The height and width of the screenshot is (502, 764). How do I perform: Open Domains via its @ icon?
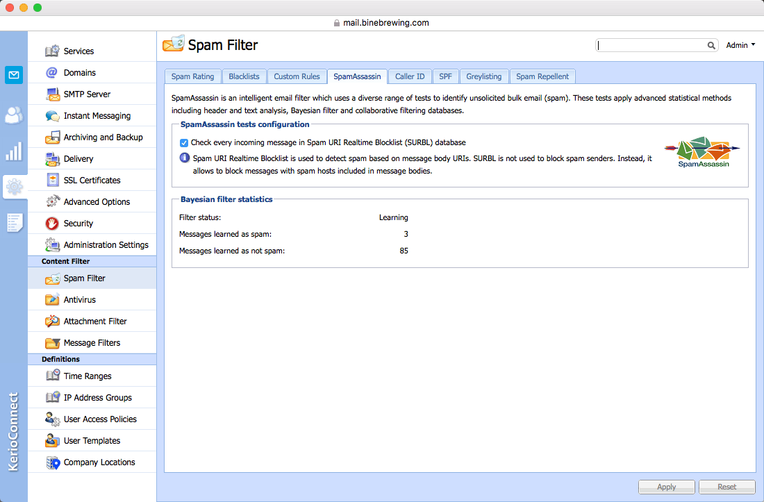(x=51, y=72)
